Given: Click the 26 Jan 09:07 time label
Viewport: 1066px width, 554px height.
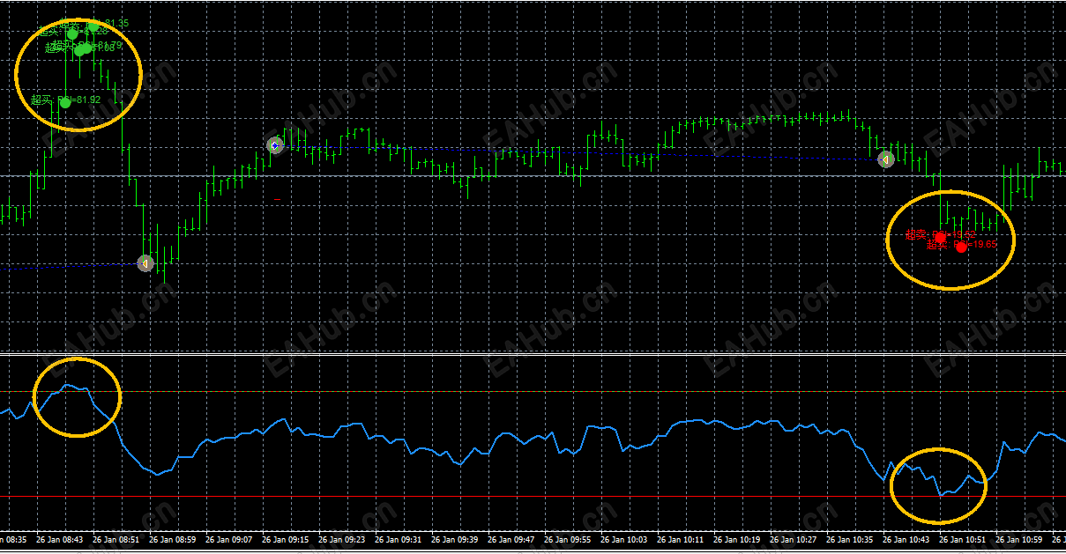Looking at the screenshot, I should tap(228, 539).
